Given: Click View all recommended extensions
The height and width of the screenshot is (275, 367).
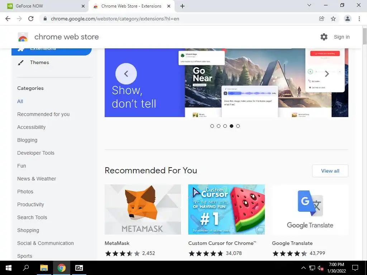Looking at the screenshot, I should (x=330, y=171).
